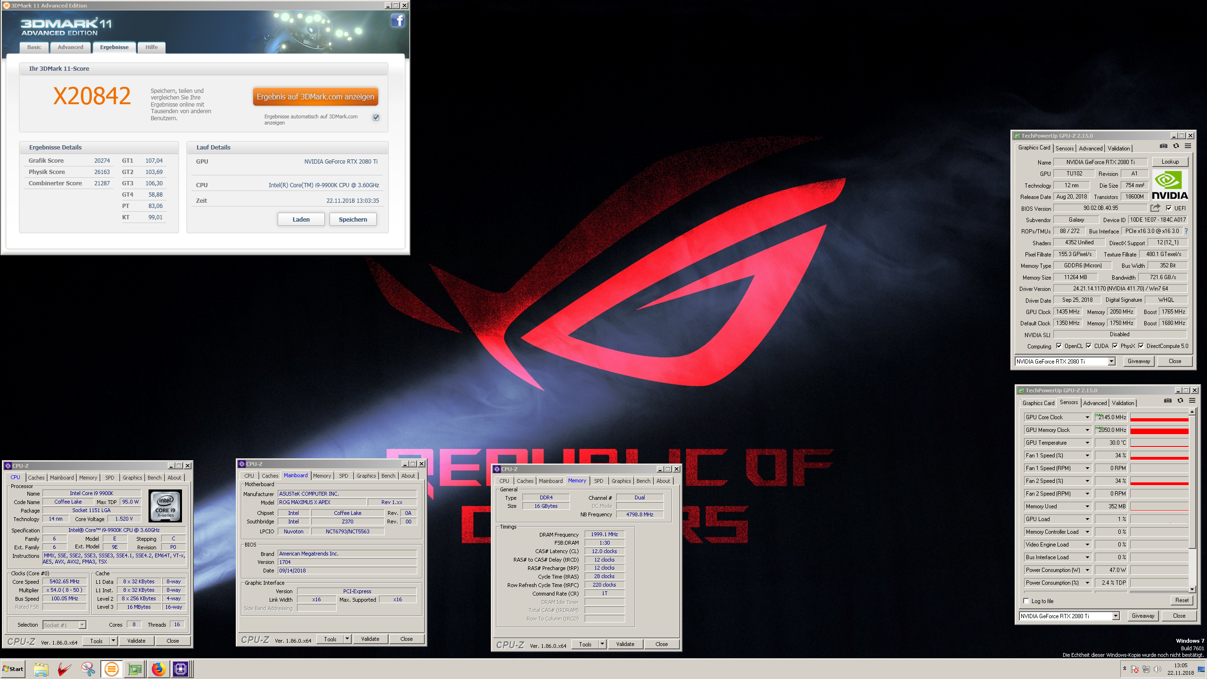
Task: Open Validation tab in GPU-Z Sensors window
Action: coord(1123,403)
